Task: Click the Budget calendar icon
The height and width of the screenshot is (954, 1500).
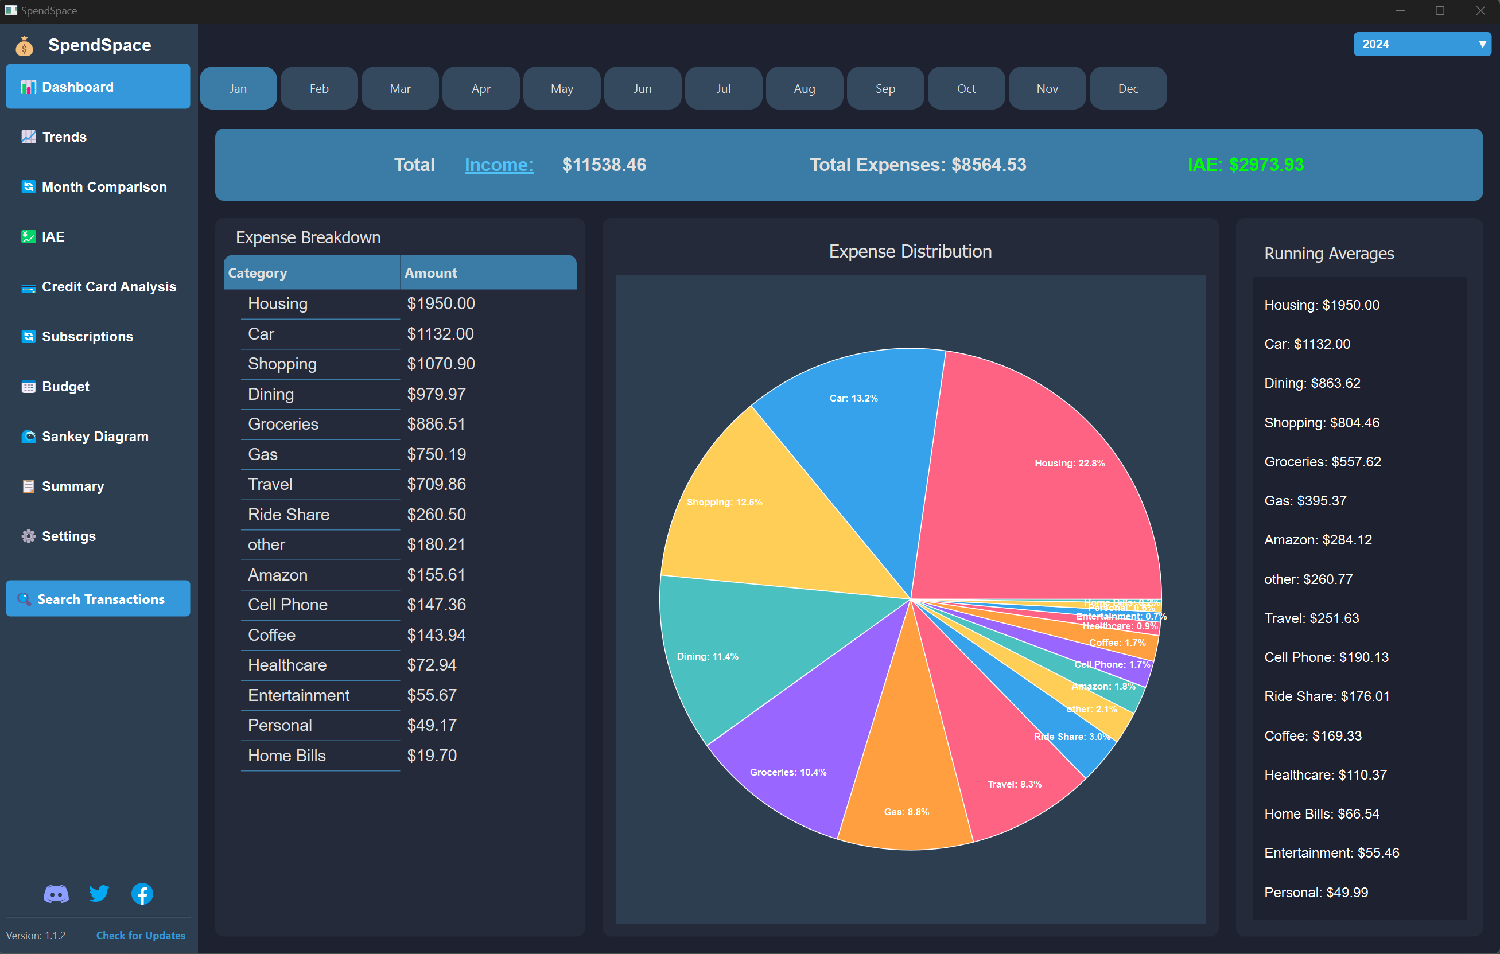Action: point(28,387)
